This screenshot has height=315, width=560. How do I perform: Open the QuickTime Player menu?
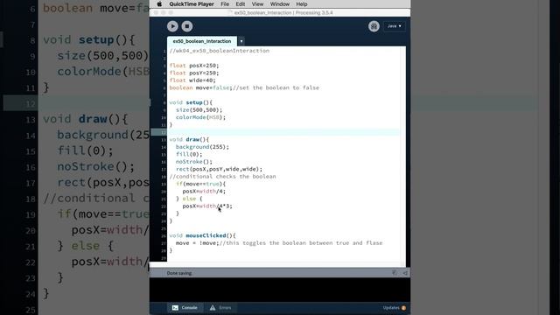click(192, 3)
